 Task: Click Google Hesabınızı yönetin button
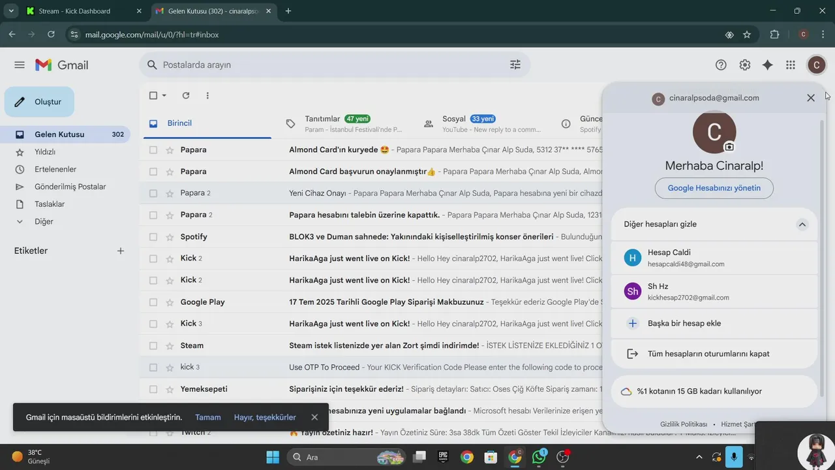click(x=714, y=188)
